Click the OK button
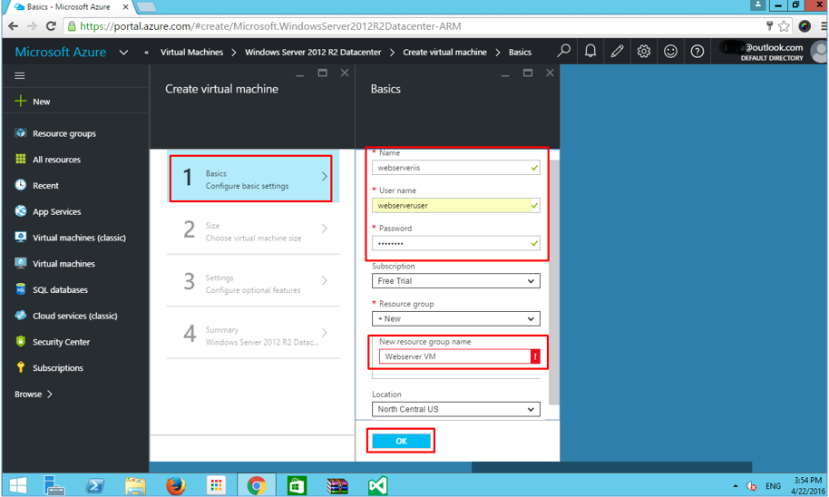This screenshot has height=497, width=829. pos(401,441)
